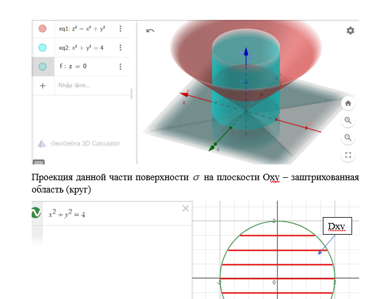This screenshot has width=382, height=299.
Task: Enter fullscreen mode in GeoGebra
Action: 348,155
